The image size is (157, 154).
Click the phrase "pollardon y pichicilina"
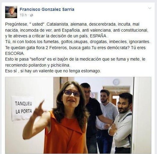[x=49, y=65]
